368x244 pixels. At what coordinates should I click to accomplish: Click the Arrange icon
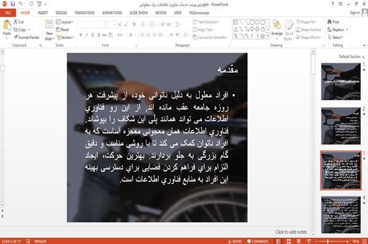pos(277,25)
